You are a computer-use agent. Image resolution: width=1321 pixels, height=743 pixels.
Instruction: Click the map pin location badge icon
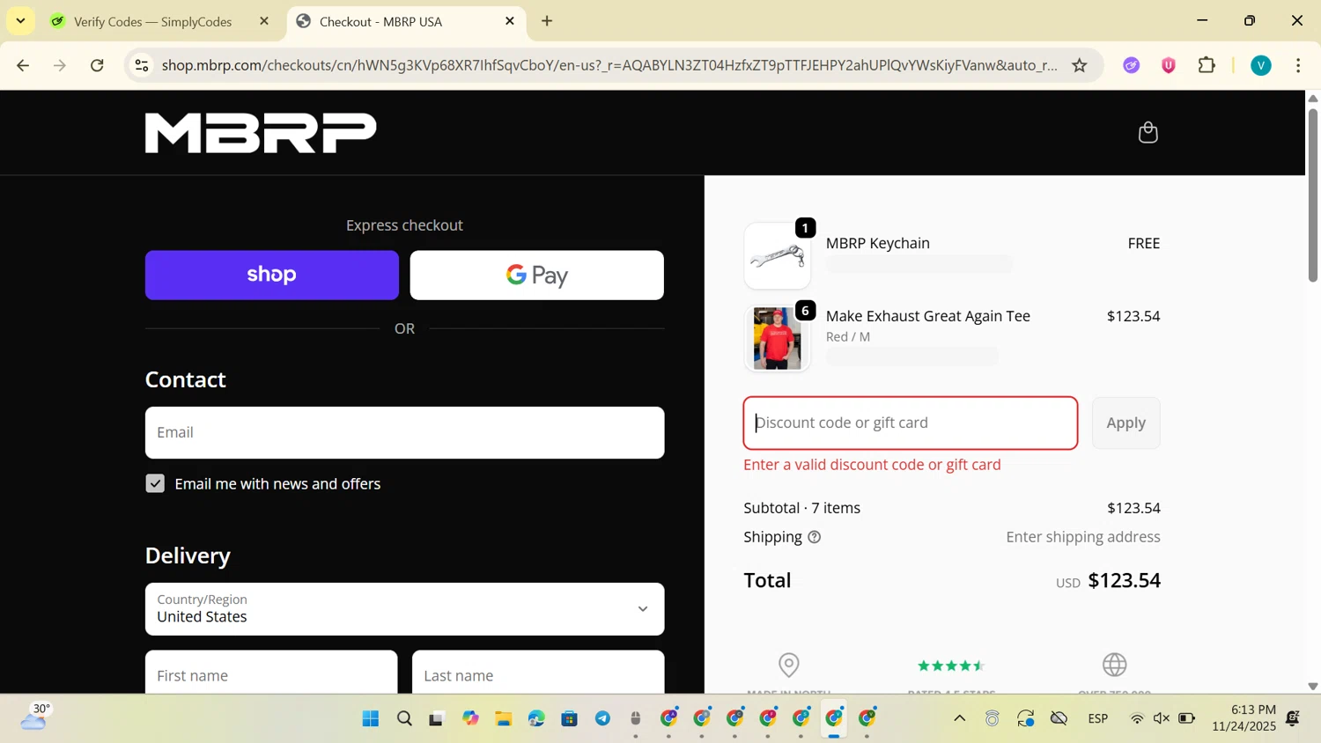[789, 665]
